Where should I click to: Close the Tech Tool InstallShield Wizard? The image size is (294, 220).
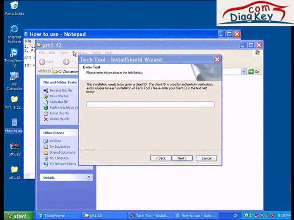point(217,60)
